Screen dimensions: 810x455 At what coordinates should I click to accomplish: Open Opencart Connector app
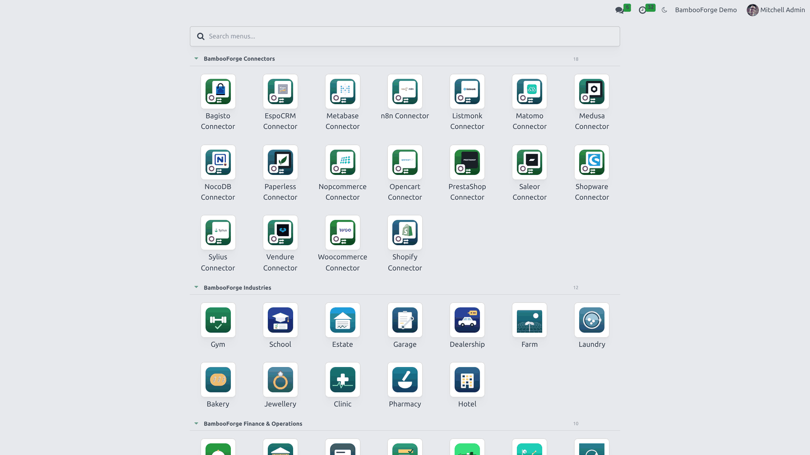click(405, 162)
